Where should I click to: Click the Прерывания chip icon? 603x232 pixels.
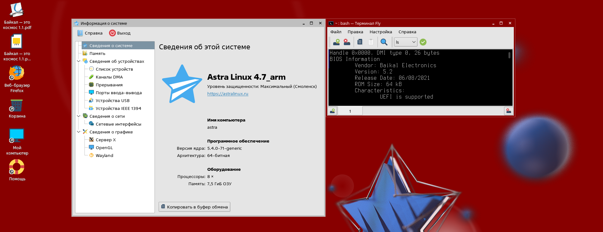91,84
